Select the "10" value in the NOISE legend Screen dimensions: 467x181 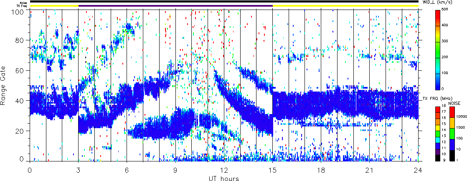coord(458,149)
